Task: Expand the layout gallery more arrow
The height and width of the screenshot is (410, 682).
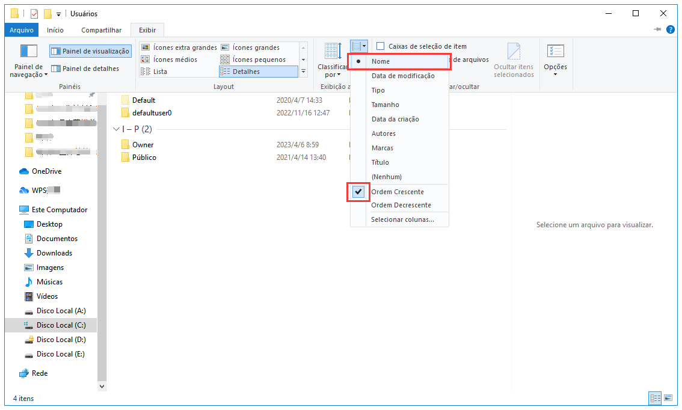Action: 304,72
